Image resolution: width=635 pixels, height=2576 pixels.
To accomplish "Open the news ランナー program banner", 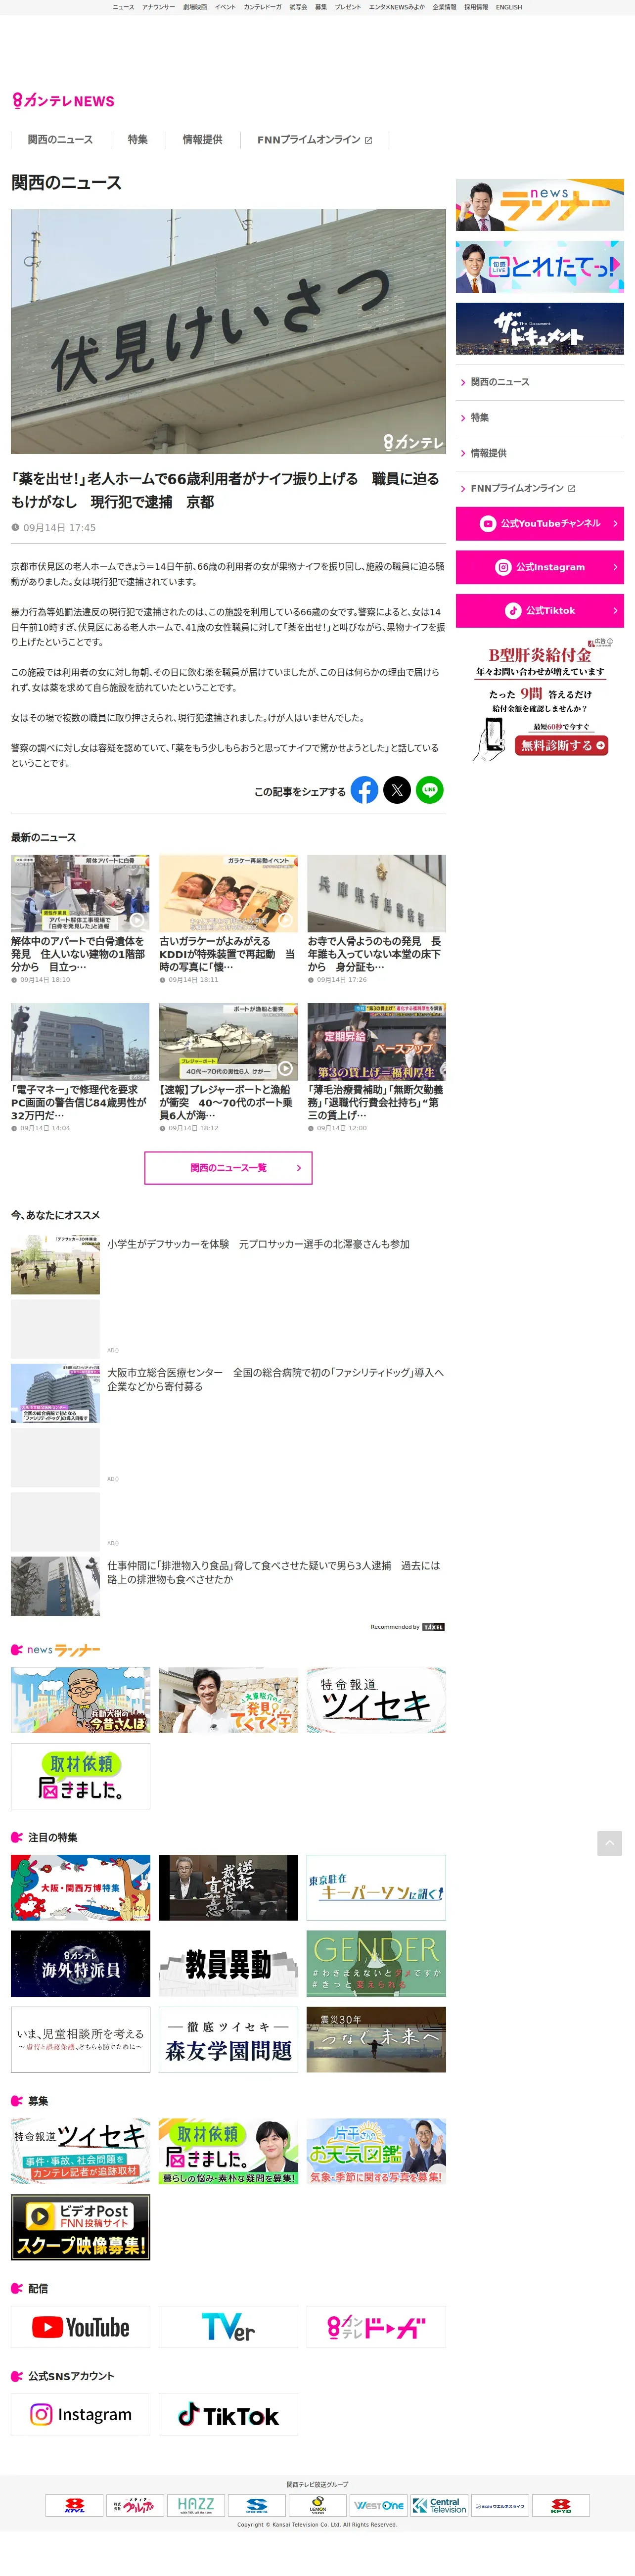I will point(540,205).
